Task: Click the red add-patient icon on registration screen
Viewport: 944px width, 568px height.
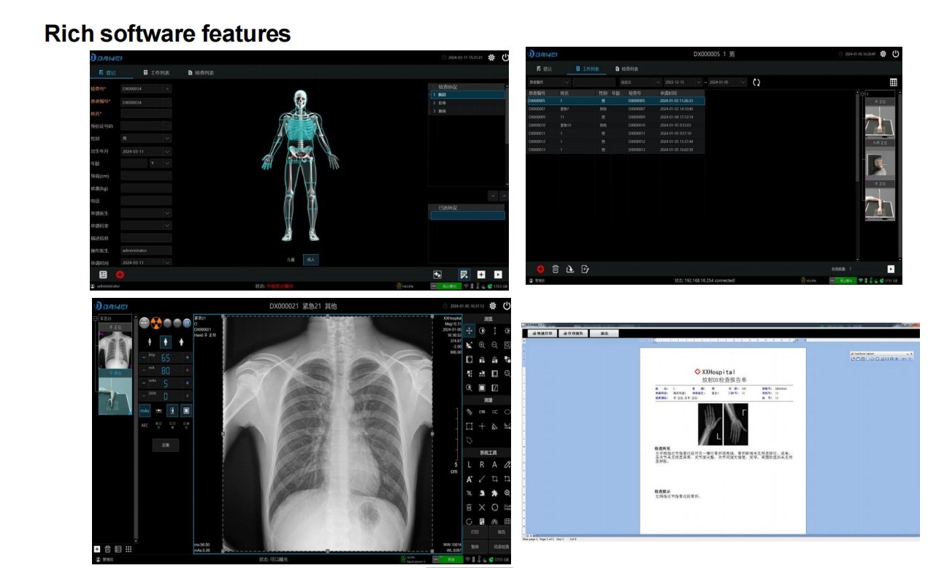Action: point(120,274)
